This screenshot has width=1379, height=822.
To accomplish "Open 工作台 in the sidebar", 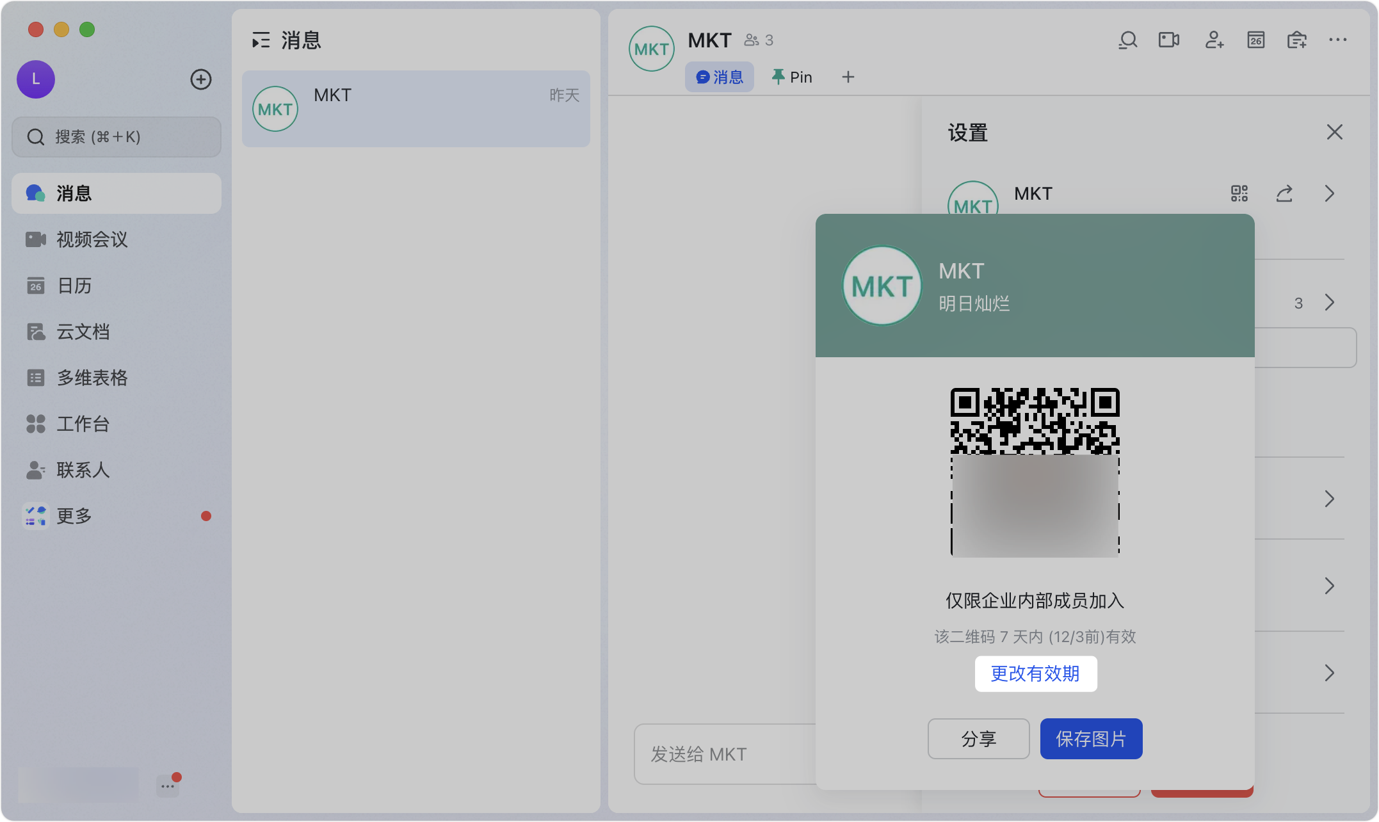I will point(117,424).
